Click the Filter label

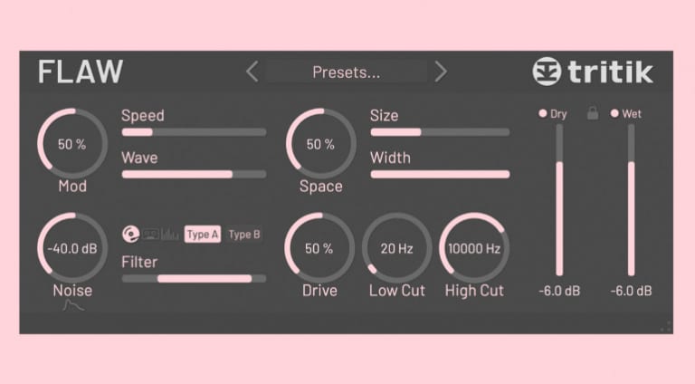click(x=139, y=262)
